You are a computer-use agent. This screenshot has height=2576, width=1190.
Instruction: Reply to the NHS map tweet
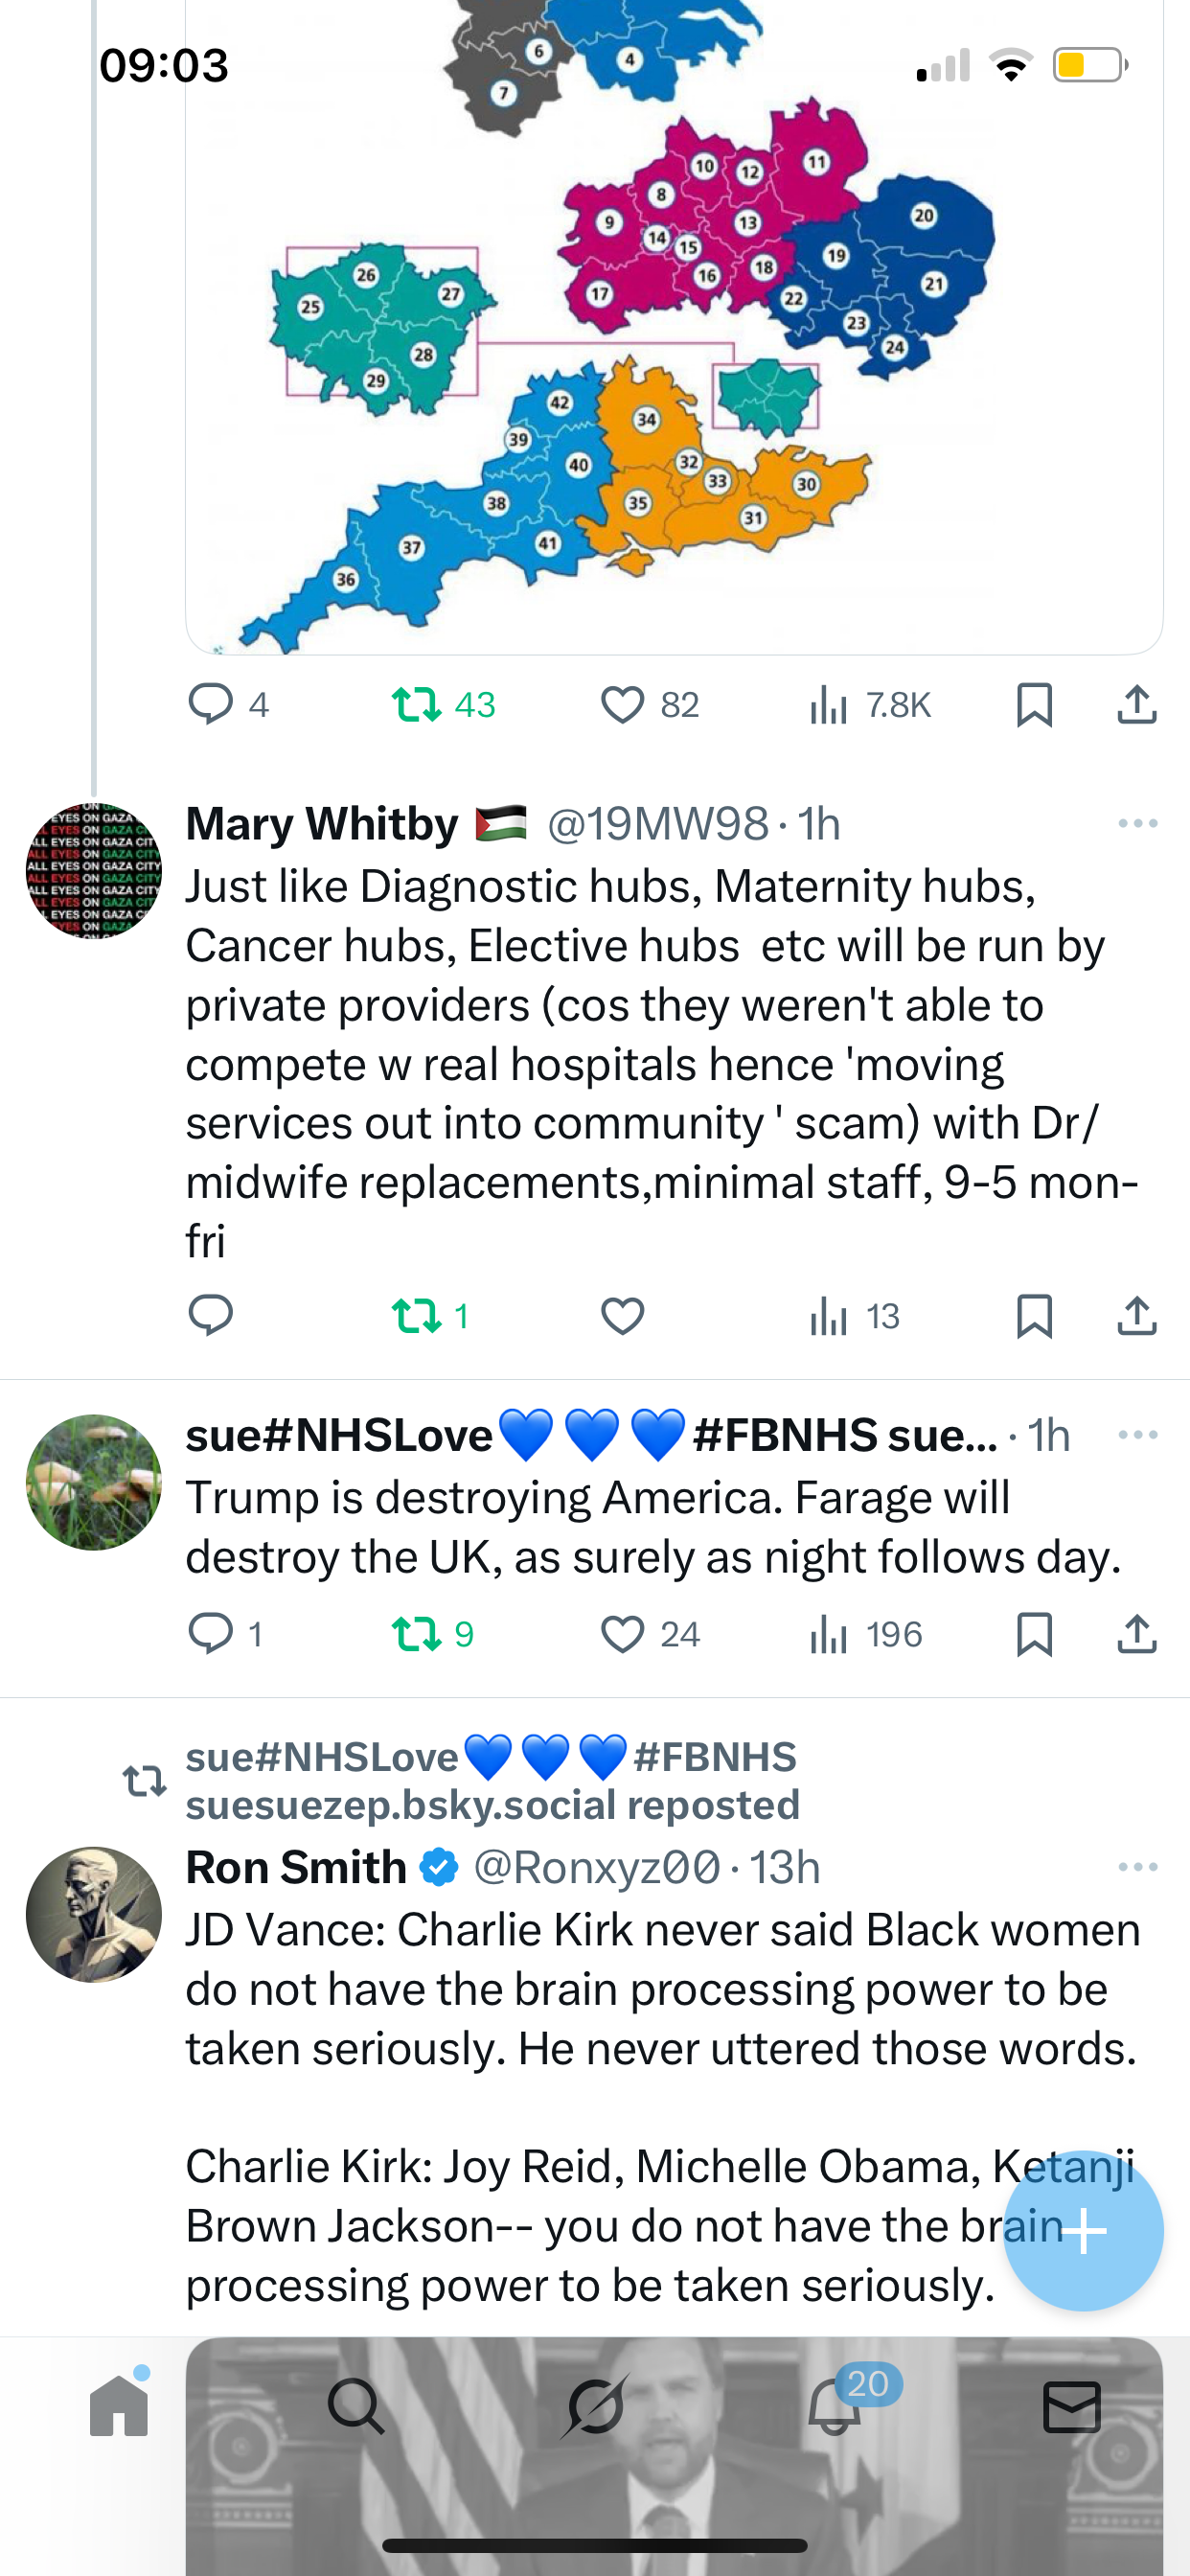click(x=210, y=705)
